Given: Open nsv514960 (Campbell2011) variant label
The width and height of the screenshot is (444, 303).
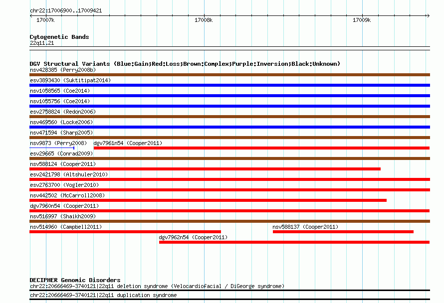Looking at the screenshot, I should (66, 227).
